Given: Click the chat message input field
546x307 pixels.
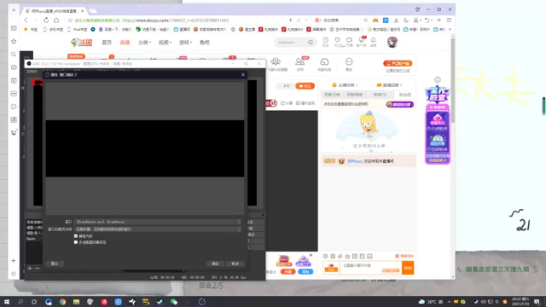Looking at the screenshot, I should [371, 268].
